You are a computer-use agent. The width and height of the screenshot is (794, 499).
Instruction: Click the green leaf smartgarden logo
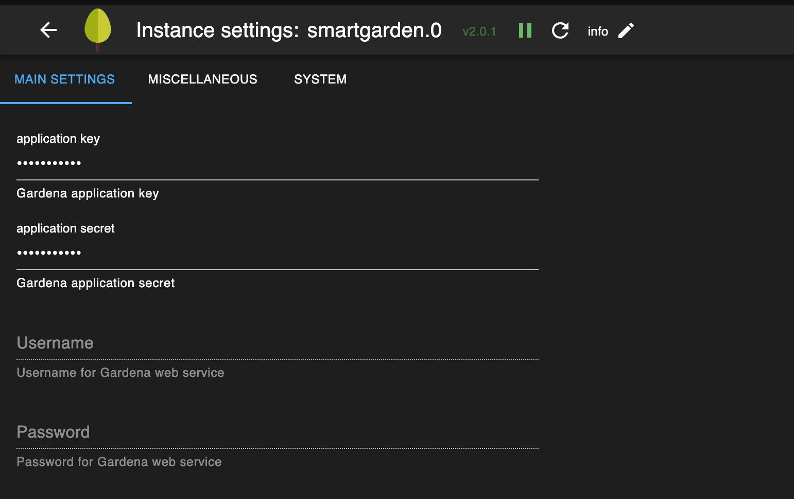point(98,30)
